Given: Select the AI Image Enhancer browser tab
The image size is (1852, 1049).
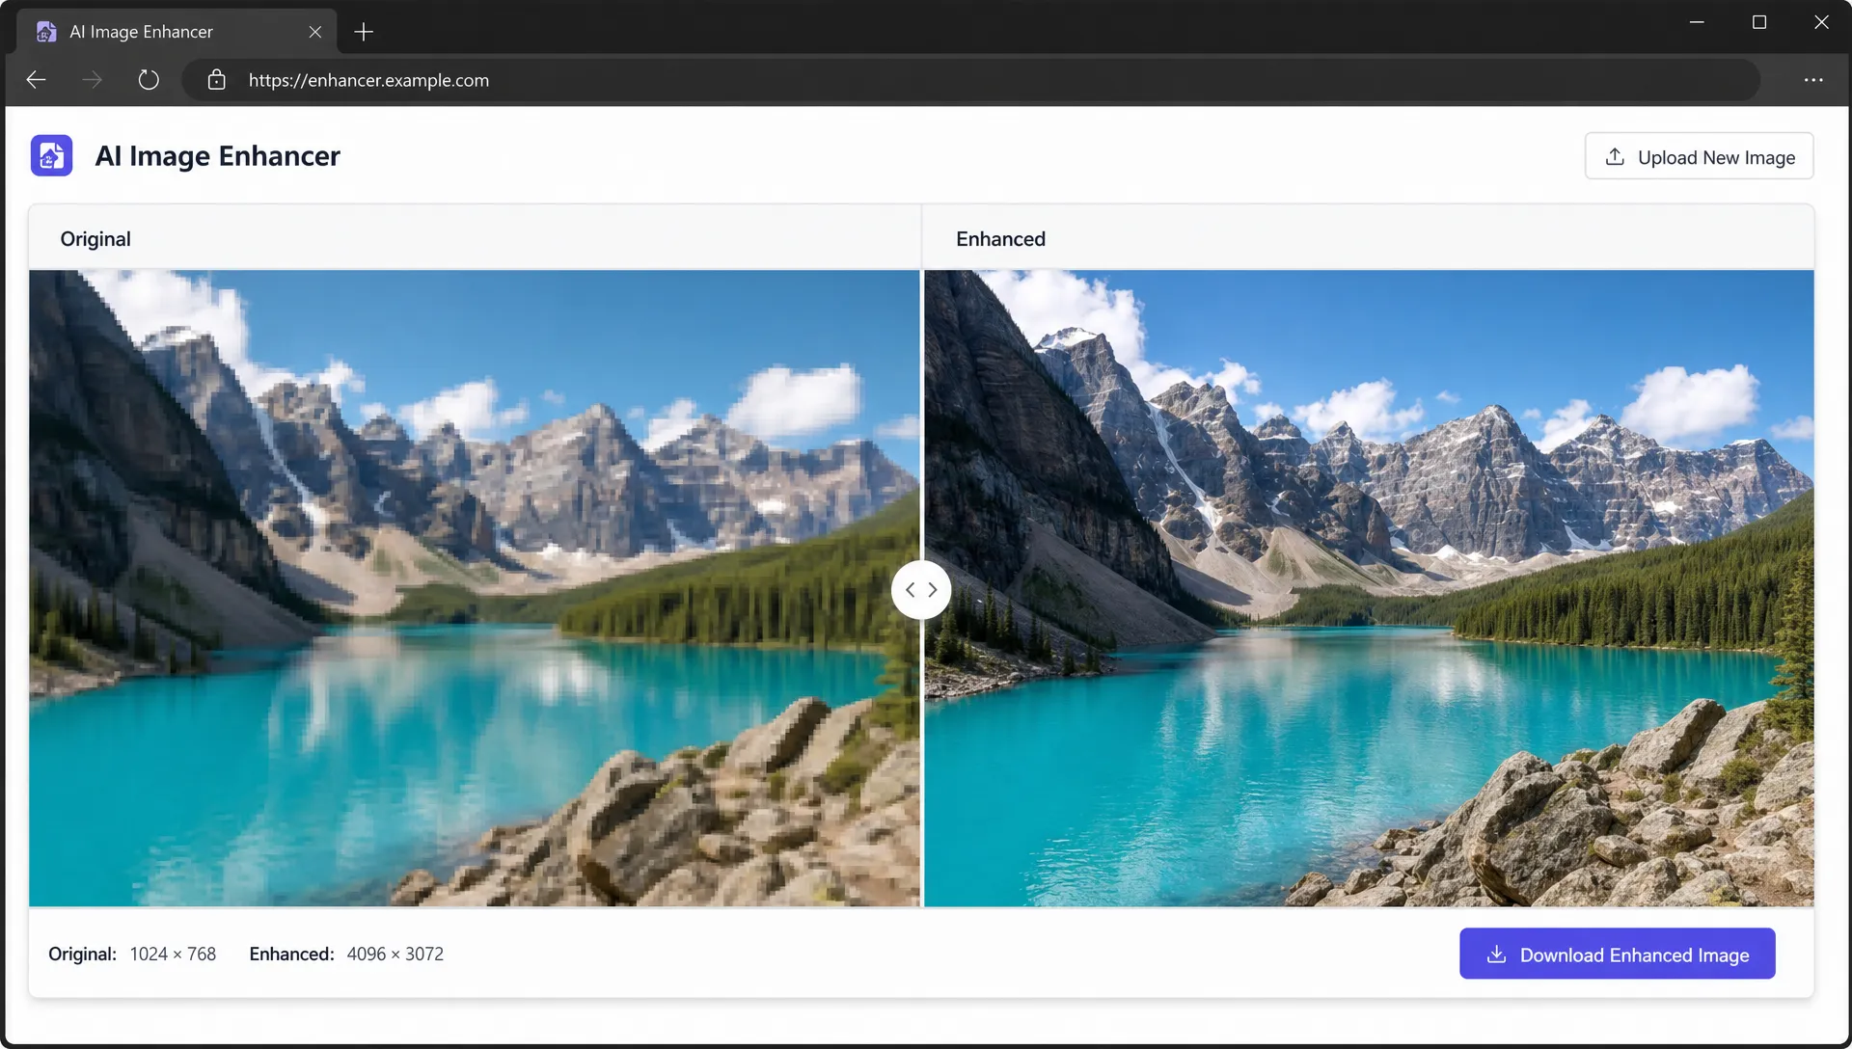Looking at the screenshot, I should coord(177,32).
